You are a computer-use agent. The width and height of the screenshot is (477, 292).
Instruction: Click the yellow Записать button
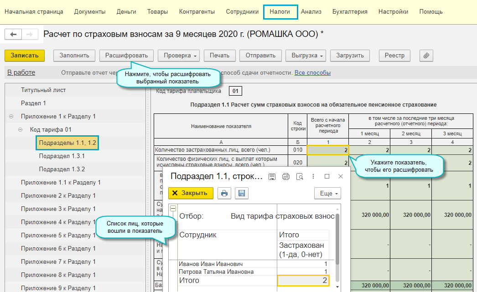pos(25,56)
